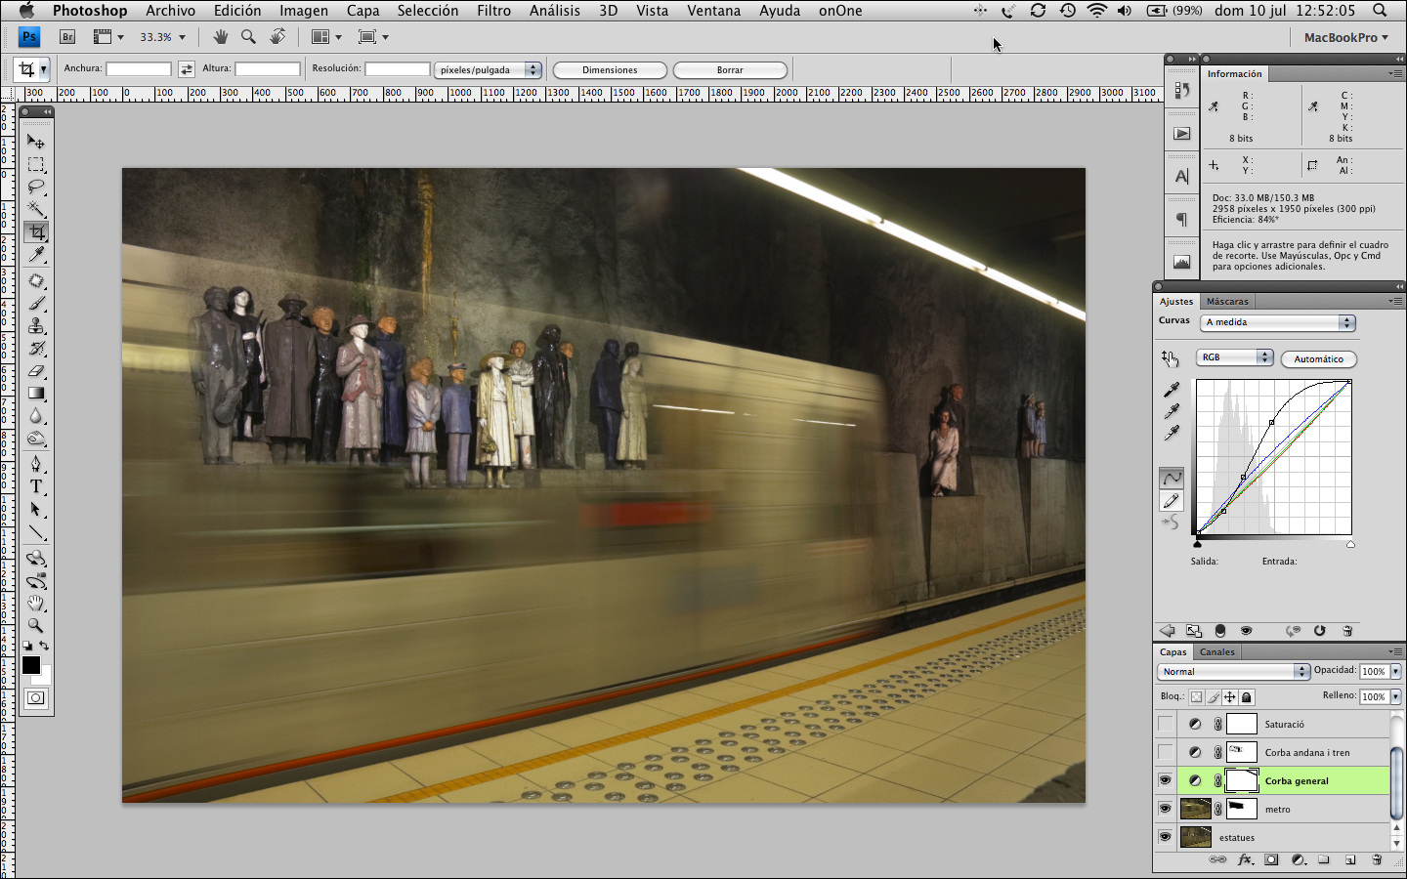Select the Gradient tool

tap(36, 394)
